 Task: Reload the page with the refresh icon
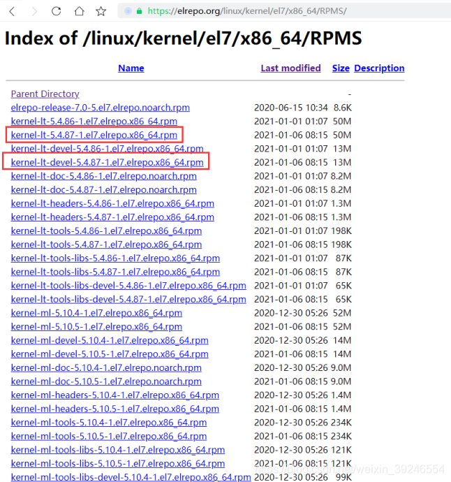coord(57,11)
